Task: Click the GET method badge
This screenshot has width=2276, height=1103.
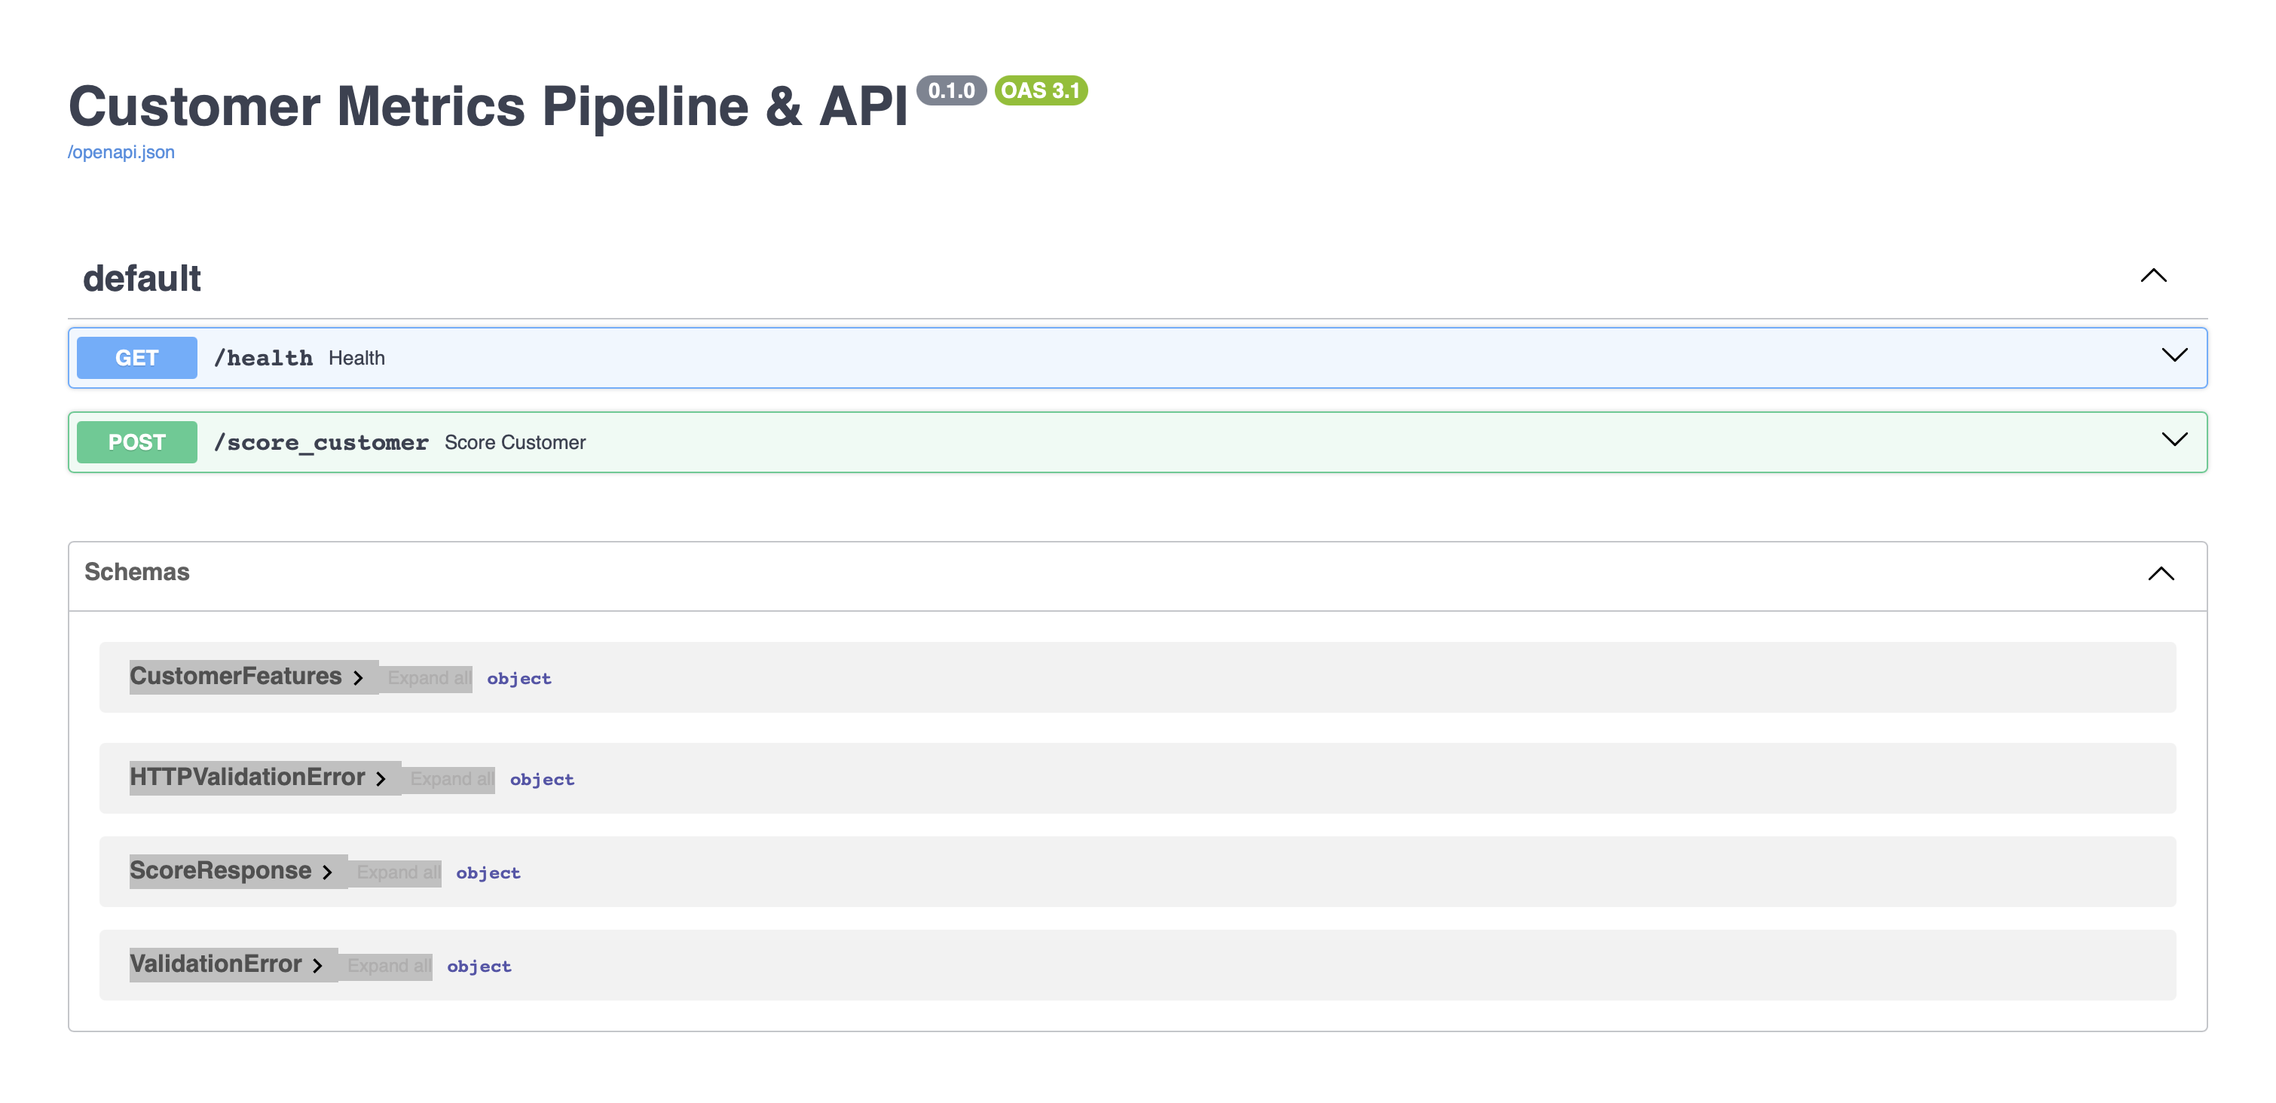Action: tap(136, 357)
